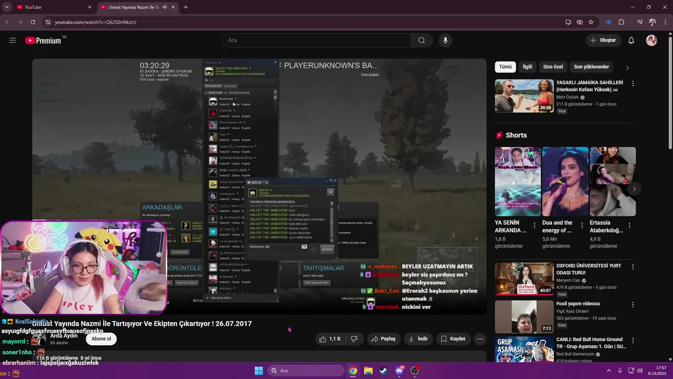
Task: Open options for Ertassla Ataberkdoğ short
Action: [x=630, y=225]
